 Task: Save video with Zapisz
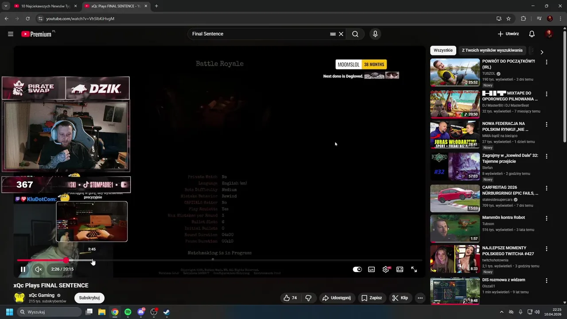click(x=372, y=298)
